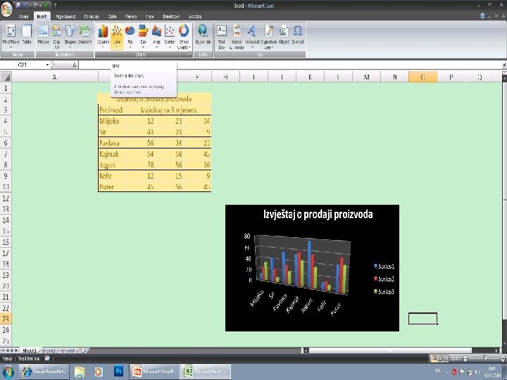Viewport: 507px width, 380px height.
Task: Adjust the zoom slider in status bar
Action: point(484,358)
